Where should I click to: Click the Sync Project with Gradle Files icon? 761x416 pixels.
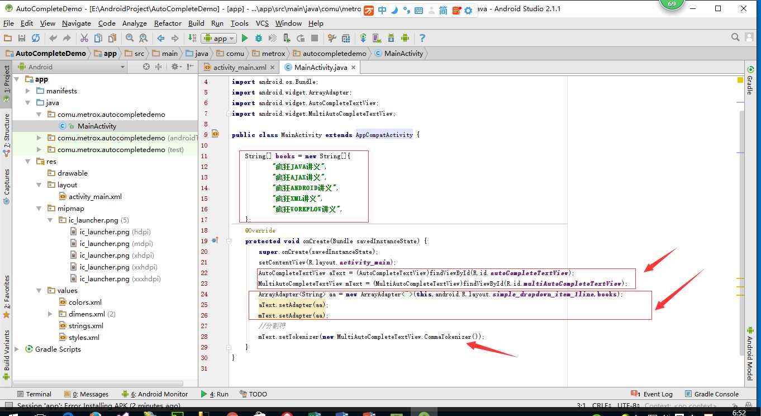point(363,38)
